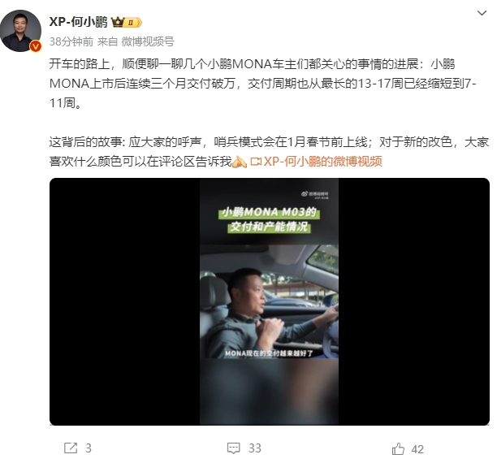Viewport: 497px width, 463px height.
Task: Open the XP-何小鹏的微博视频 link
Action: (x=322, y=162)
